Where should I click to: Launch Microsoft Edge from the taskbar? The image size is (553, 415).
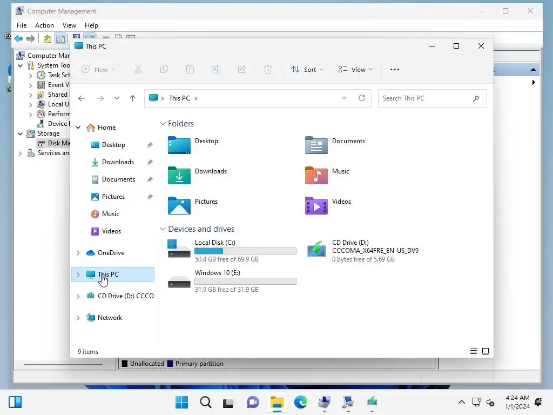pyautogui.click(x=300, y=402)
